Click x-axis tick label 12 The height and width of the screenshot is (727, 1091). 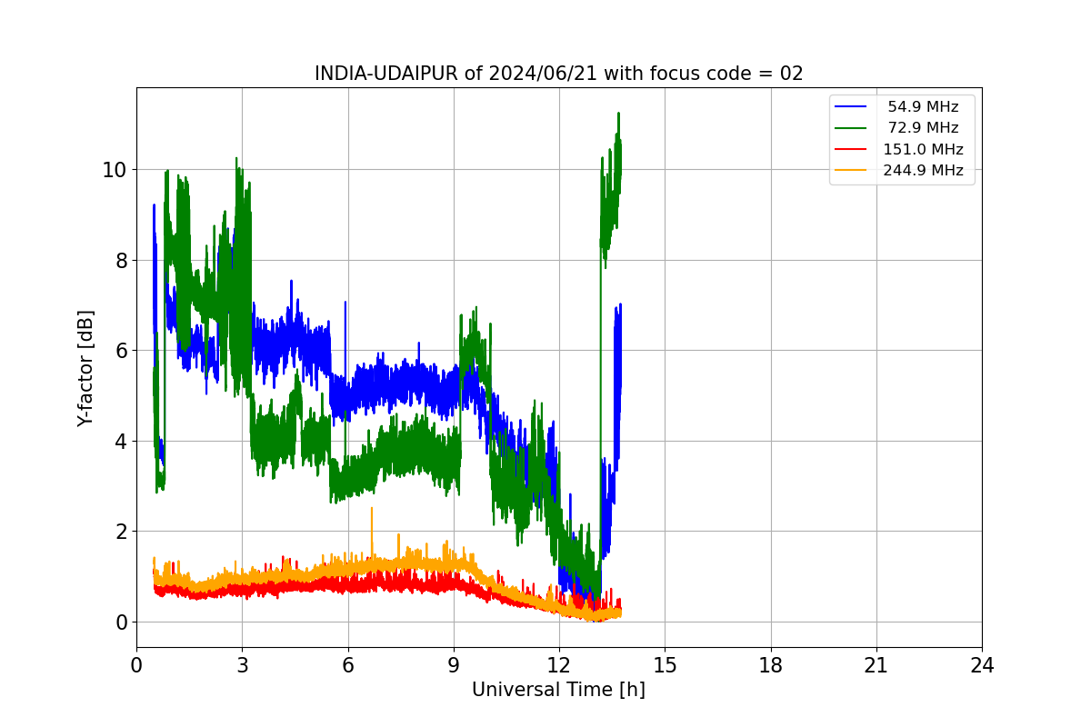(559, 665)
